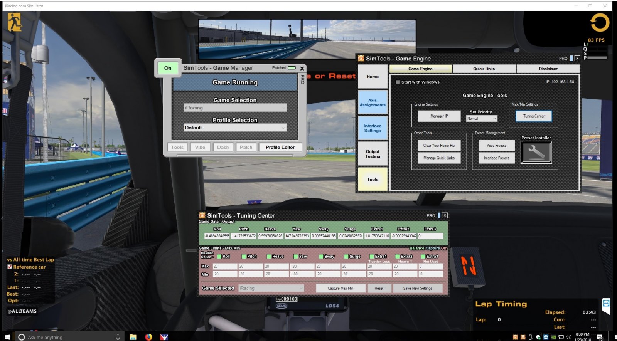Image resolution: width=617 pixels, height=341 pixels.
Task: Switch to the Disclaimer tab
Action: 548,69
